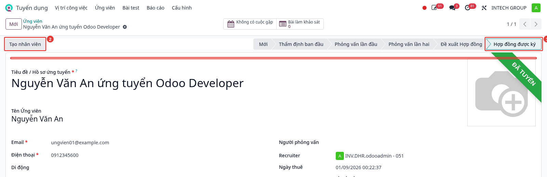Open the Ứng viên menu

[105, 8]
